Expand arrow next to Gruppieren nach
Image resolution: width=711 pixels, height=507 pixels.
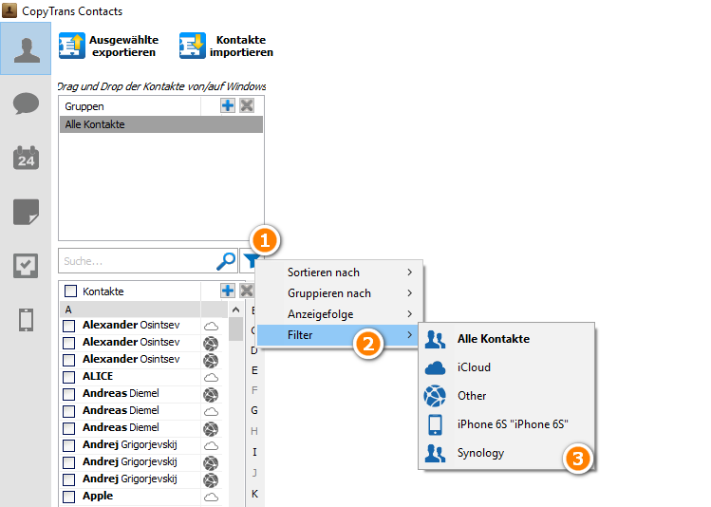coord(409,293)
